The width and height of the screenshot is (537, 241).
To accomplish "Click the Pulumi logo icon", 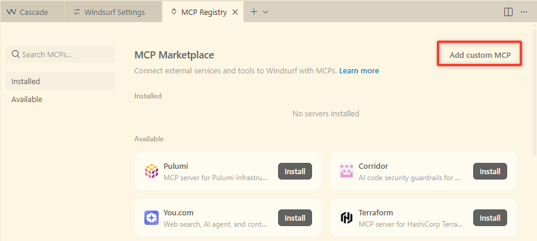I will point(152,171).
